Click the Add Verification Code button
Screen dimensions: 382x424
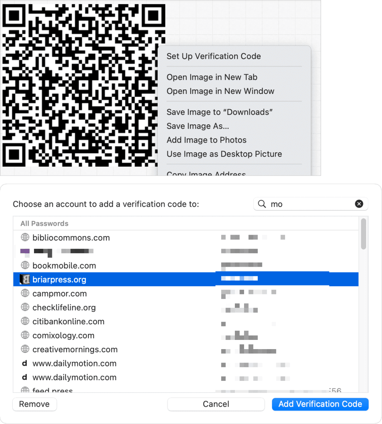click(x=320, y=404)
